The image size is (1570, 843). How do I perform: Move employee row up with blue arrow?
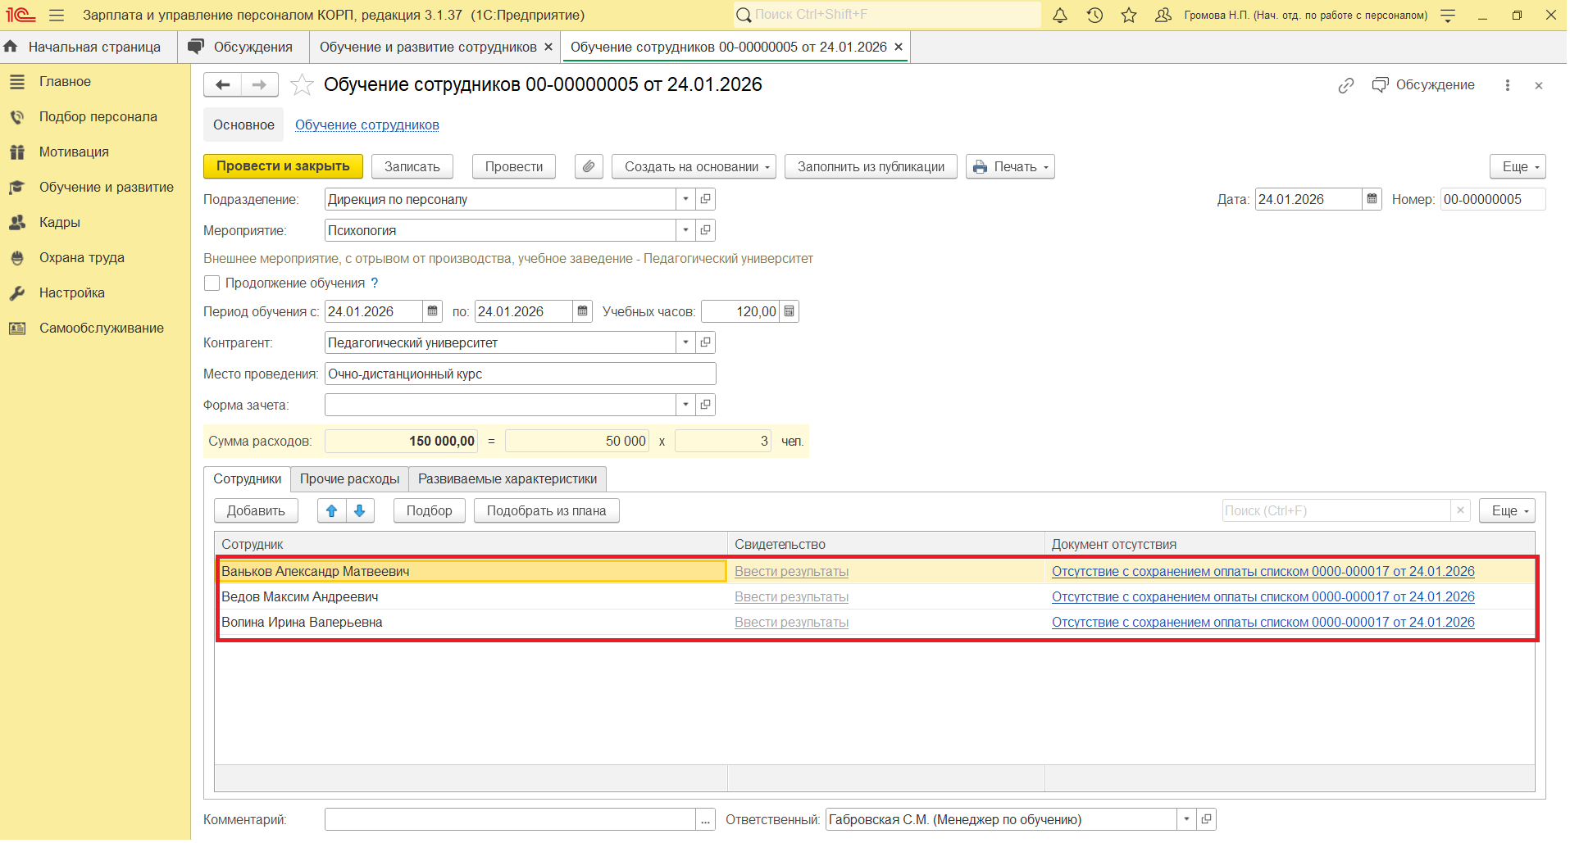tap(331, 511)
